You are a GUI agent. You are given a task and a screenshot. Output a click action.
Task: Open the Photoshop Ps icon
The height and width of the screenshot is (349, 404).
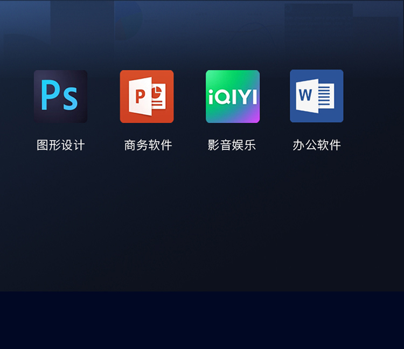(60, 96)
